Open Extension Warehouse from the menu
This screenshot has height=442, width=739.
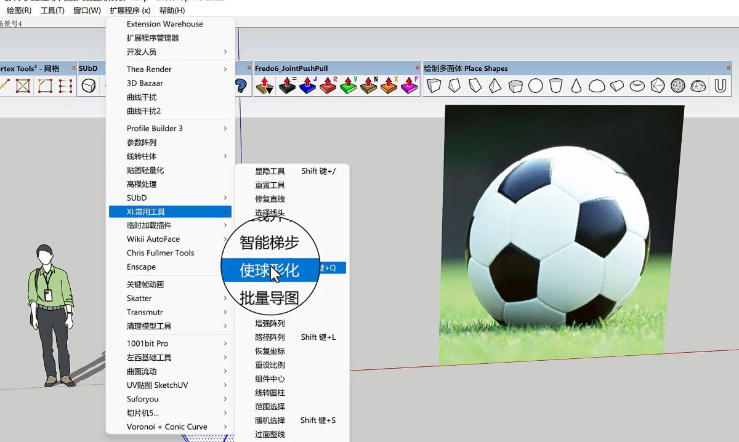pos(171,24)
